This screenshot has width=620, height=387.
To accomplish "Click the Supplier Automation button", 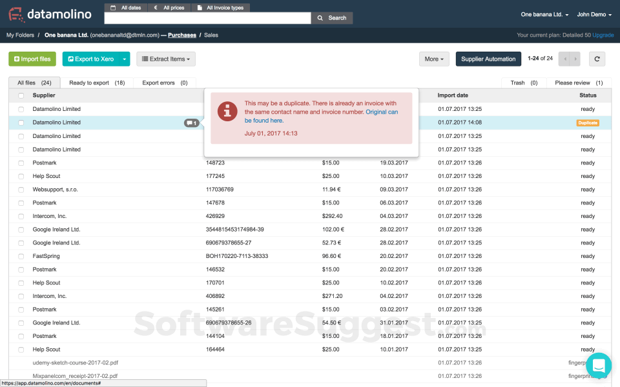I will point(488,59).
